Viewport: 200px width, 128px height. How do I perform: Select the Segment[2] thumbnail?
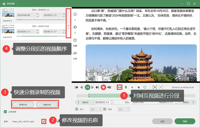8,29
